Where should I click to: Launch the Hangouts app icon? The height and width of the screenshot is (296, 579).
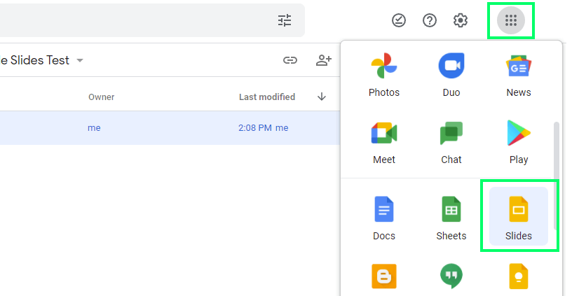tap(451, 276)
